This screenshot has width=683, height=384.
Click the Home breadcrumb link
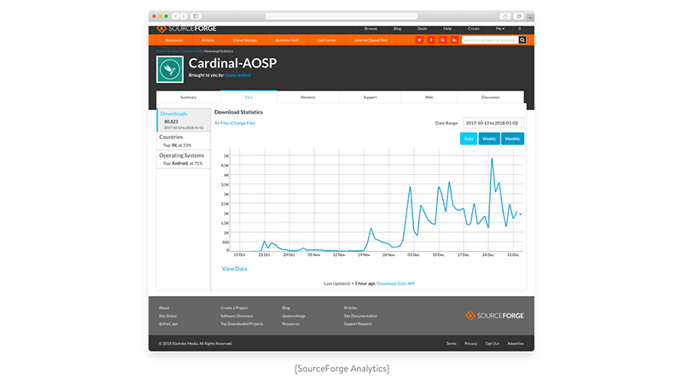point(161,51)
